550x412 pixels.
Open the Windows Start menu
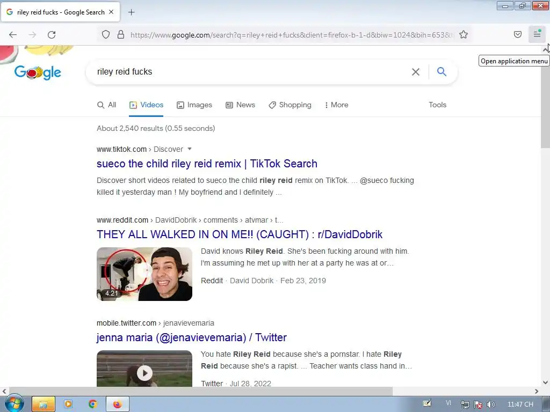point(14,404)
